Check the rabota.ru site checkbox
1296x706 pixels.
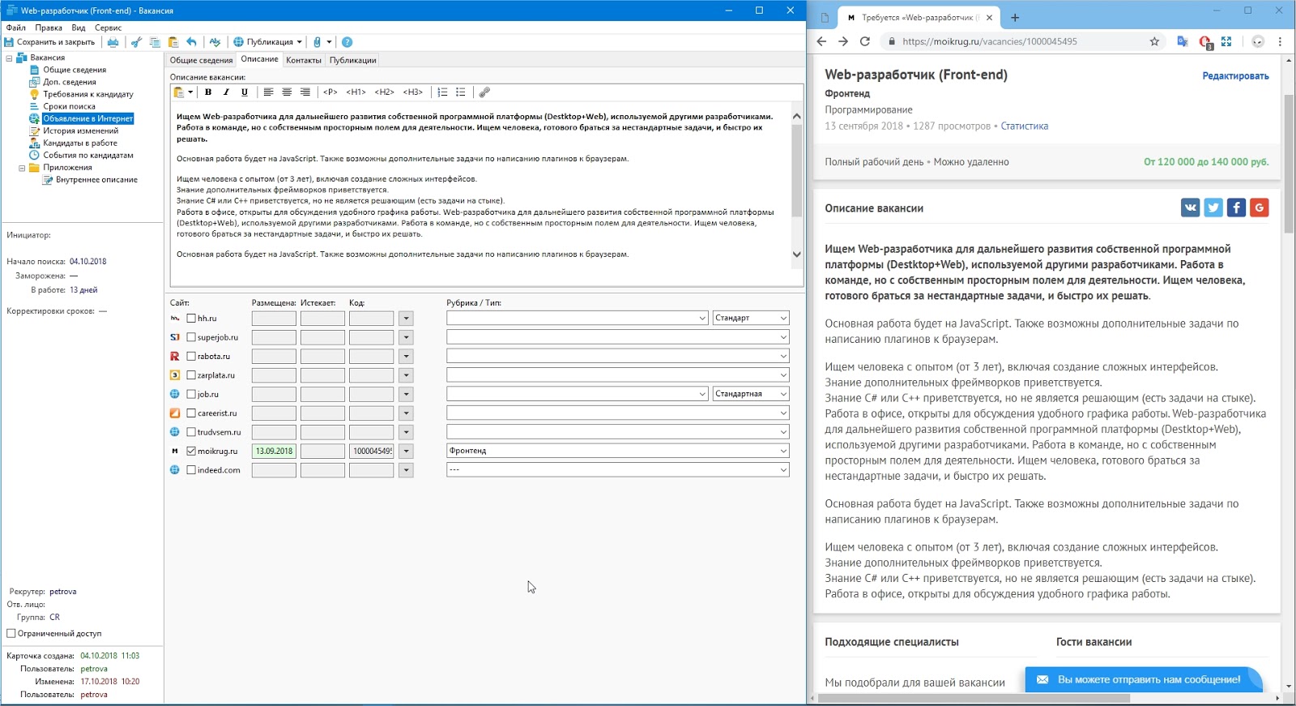(191, 356)
